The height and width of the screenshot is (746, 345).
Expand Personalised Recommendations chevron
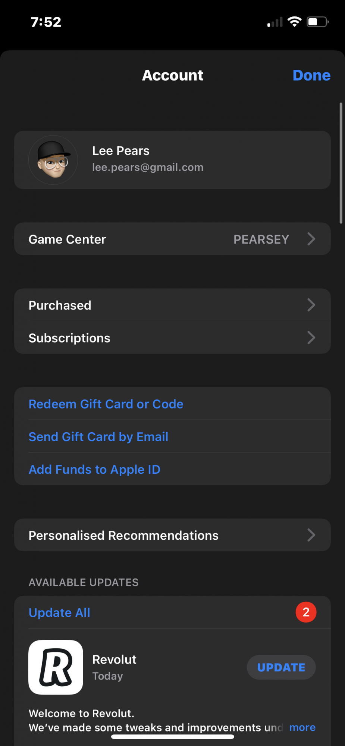(x=311, y=535)
